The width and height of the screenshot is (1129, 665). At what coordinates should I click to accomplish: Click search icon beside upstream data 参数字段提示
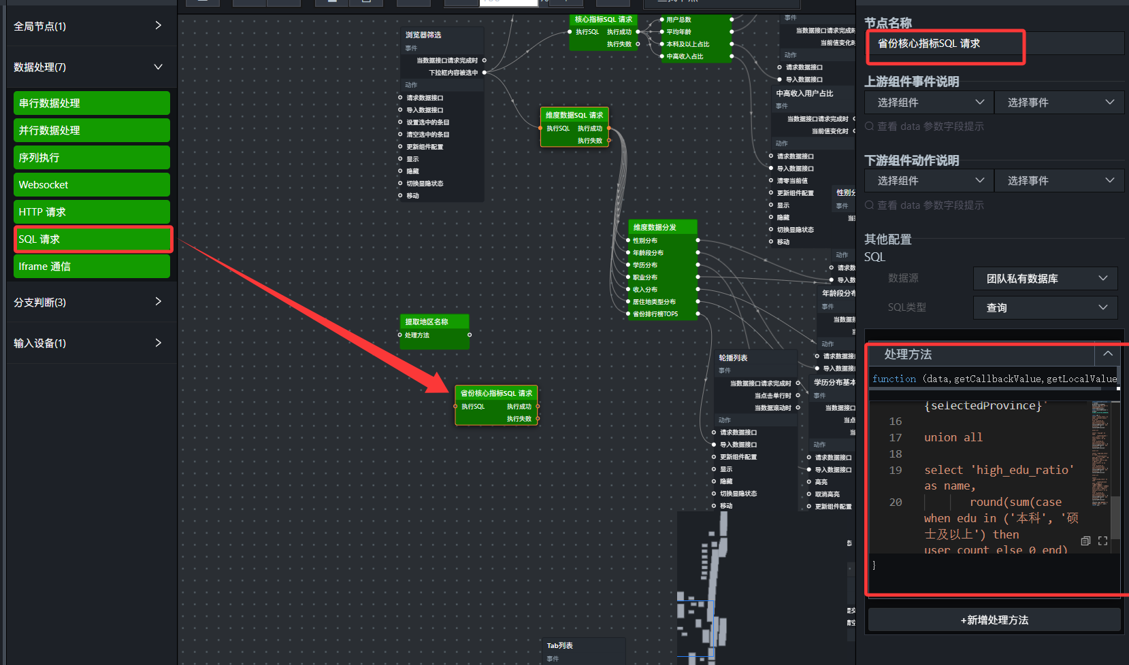pyautogui.click(x=869, y=126)
